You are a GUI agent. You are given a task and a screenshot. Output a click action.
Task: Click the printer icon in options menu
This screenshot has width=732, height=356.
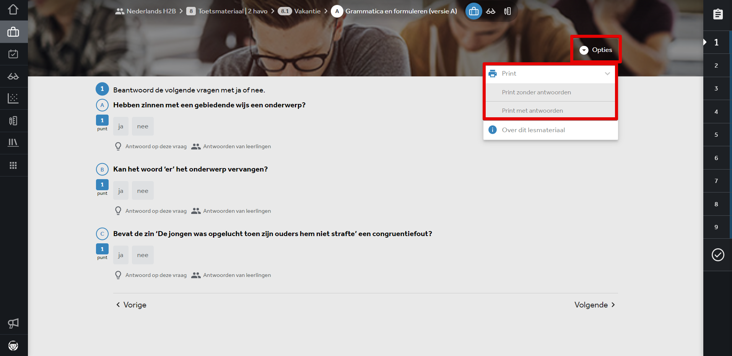point(493,73)
